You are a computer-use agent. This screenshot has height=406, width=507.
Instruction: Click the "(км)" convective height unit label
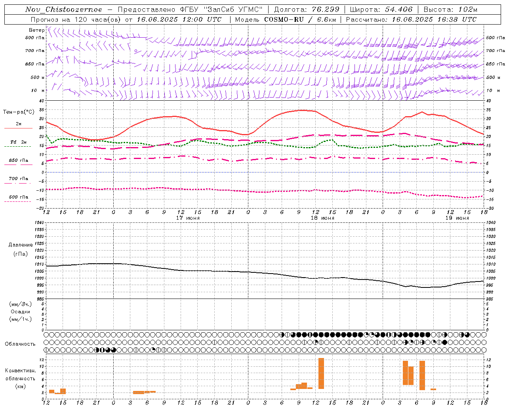(21, 386)
